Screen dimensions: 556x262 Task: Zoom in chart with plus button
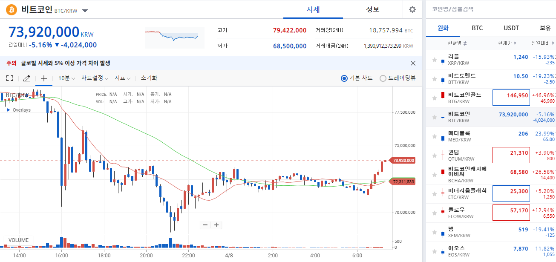click(x=216, y=225)
